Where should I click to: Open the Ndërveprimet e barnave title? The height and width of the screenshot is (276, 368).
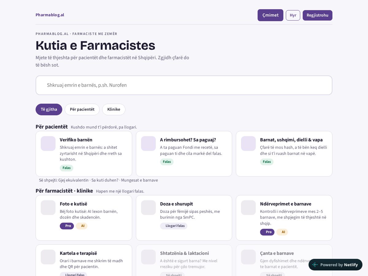286,204
